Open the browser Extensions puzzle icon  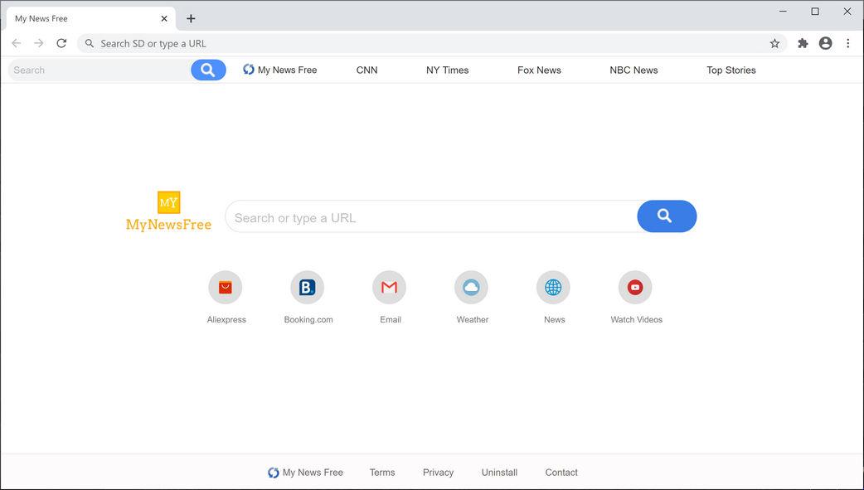803,44
